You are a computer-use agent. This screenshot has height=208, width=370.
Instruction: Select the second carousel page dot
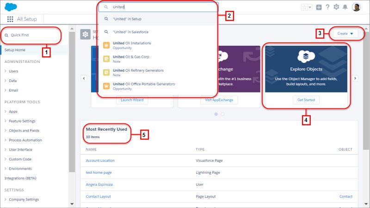[x=222, y=114]
